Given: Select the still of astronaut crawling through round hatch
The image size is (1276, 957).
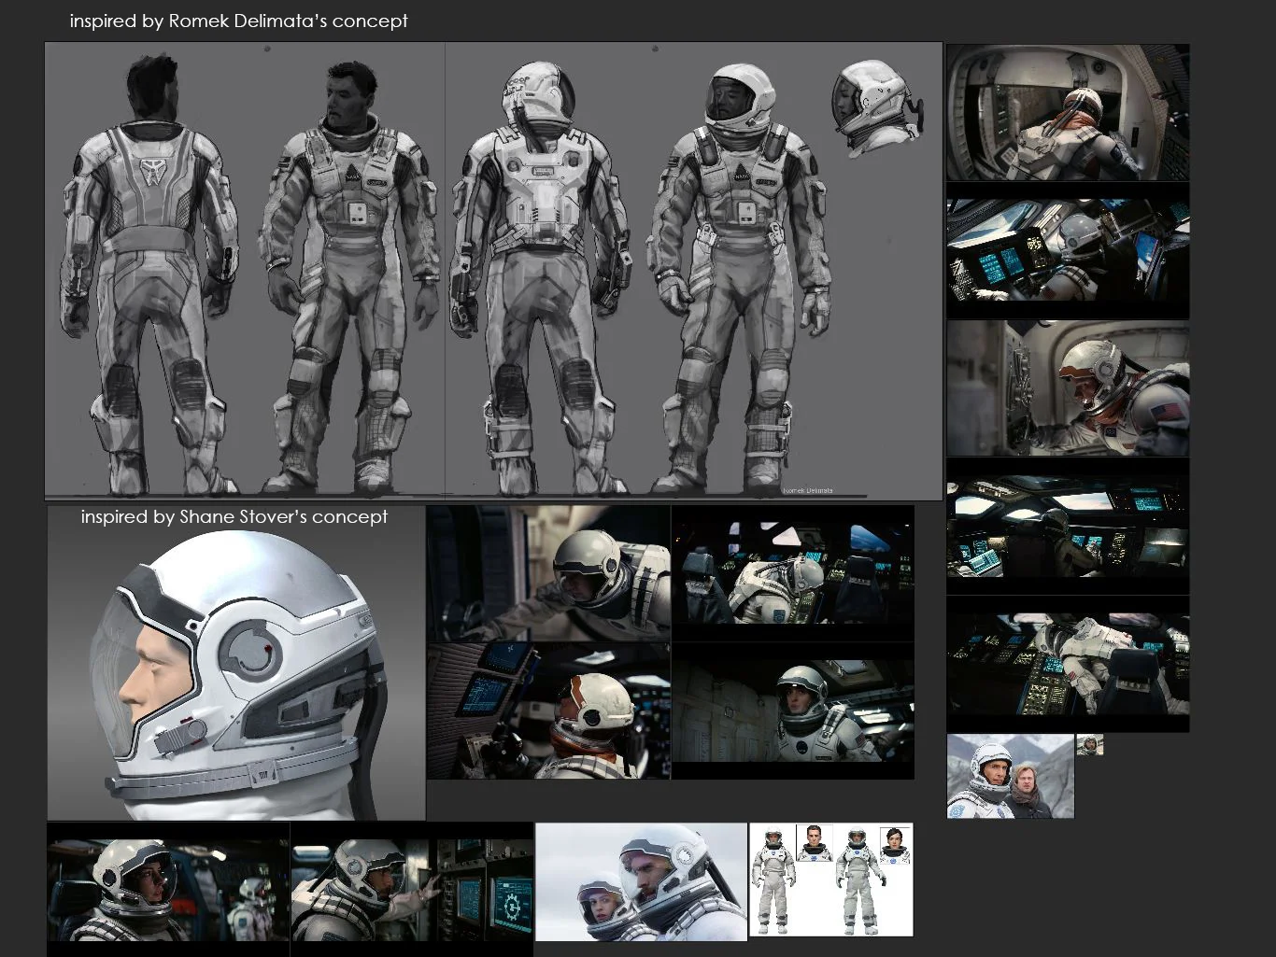Looking at the screenshot, I should click(x=1068, y=112).
